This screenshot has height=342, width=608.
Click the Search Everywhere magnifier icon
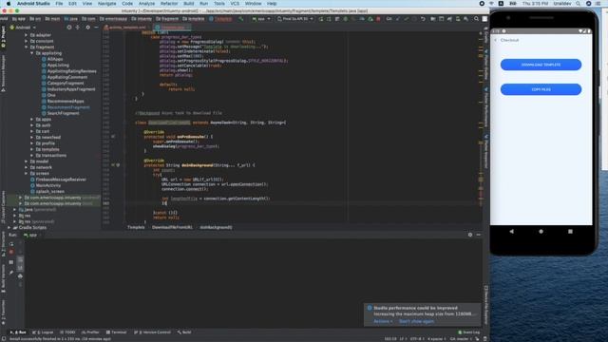476,19
